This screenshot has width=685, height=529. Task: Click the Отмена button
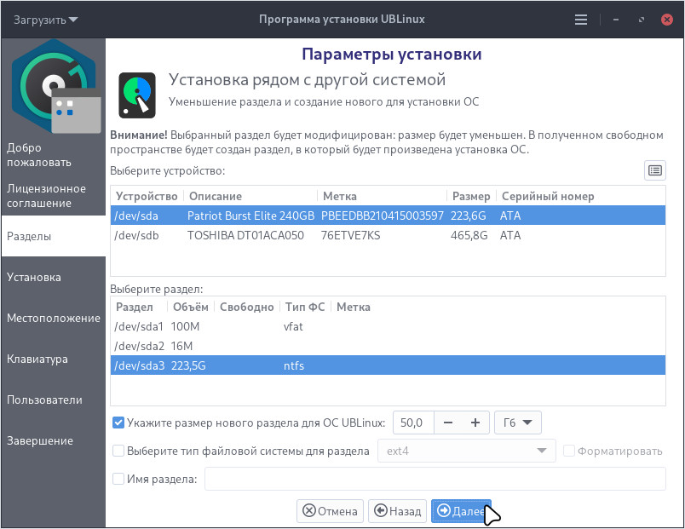point(330,510)
